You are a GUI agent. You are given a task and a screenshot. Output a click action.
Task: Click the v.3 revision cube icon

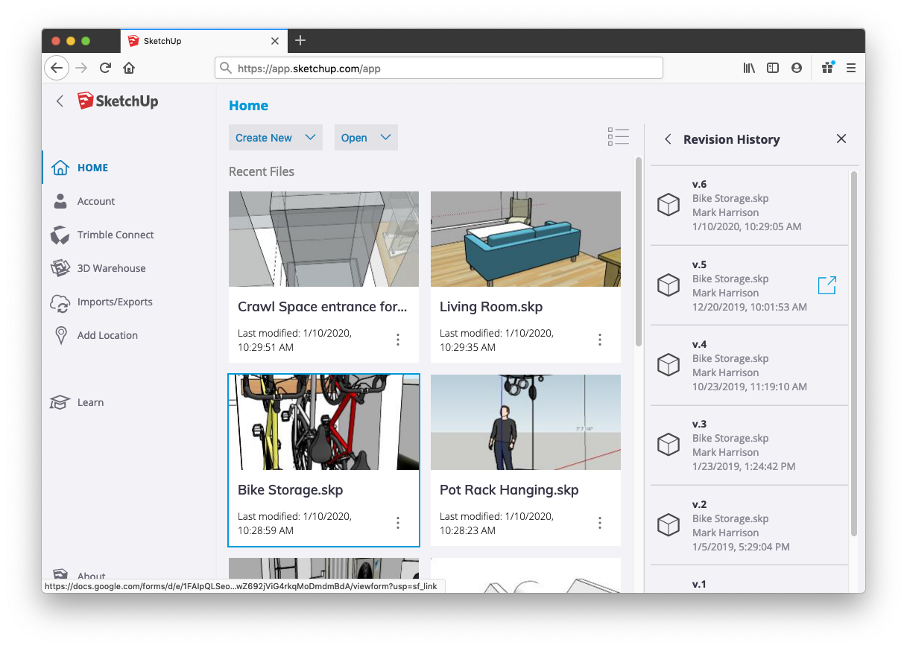point(669,445)
